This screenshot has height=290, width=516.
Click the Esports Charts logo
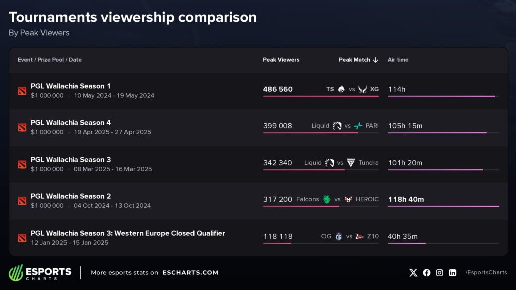click(40, 272)
